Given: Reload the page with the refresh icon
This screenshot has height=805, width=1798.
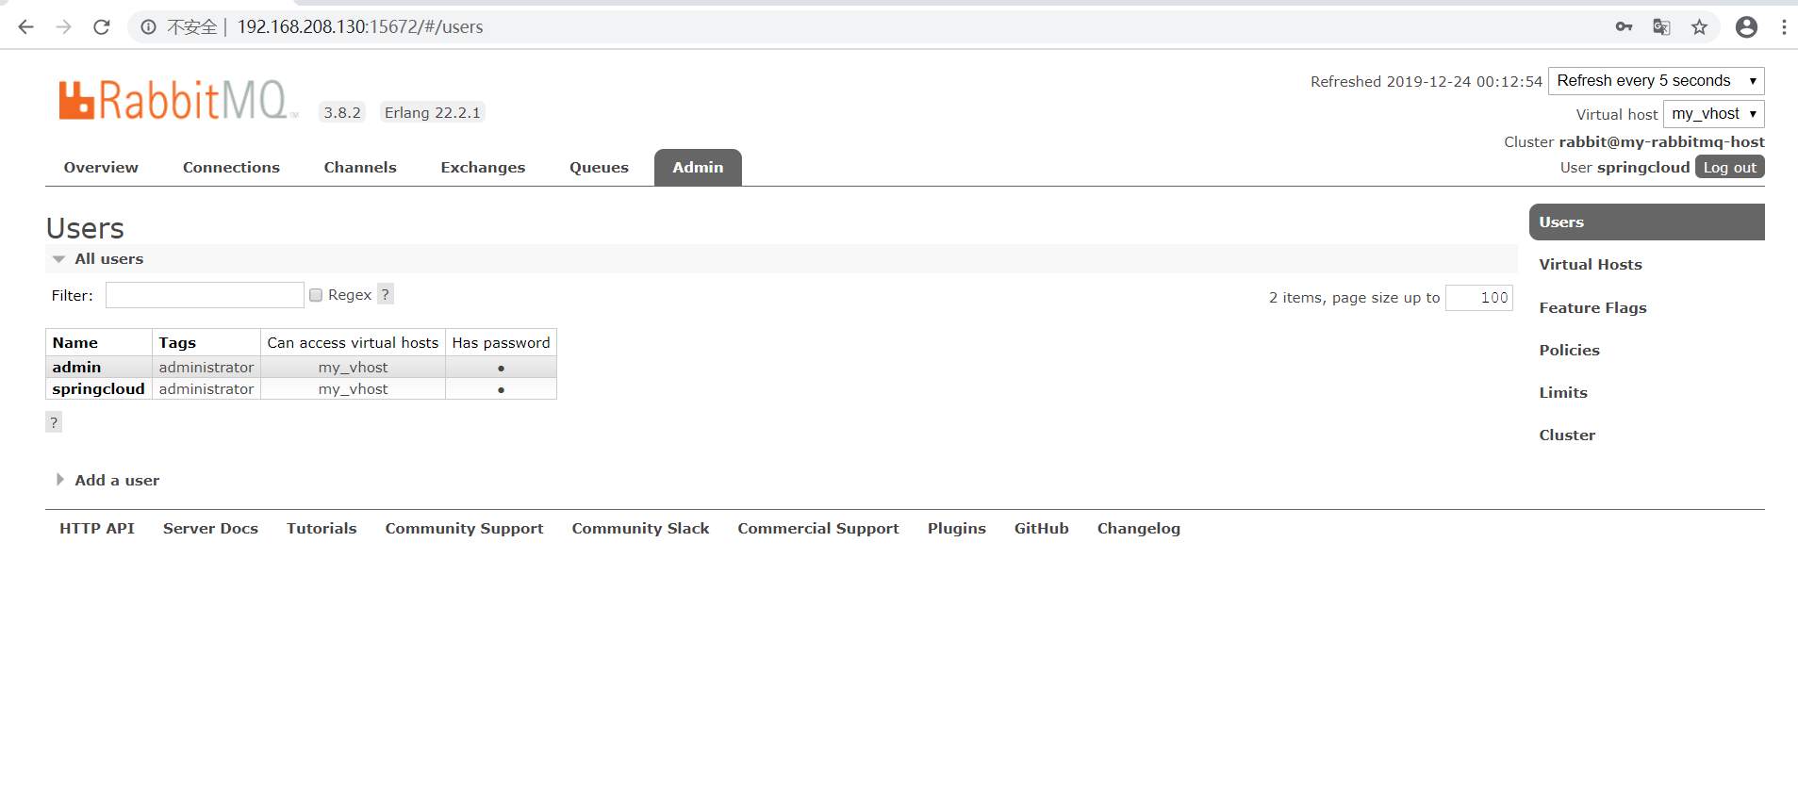Looking at the screenshot, I should [x=102, y=27].
